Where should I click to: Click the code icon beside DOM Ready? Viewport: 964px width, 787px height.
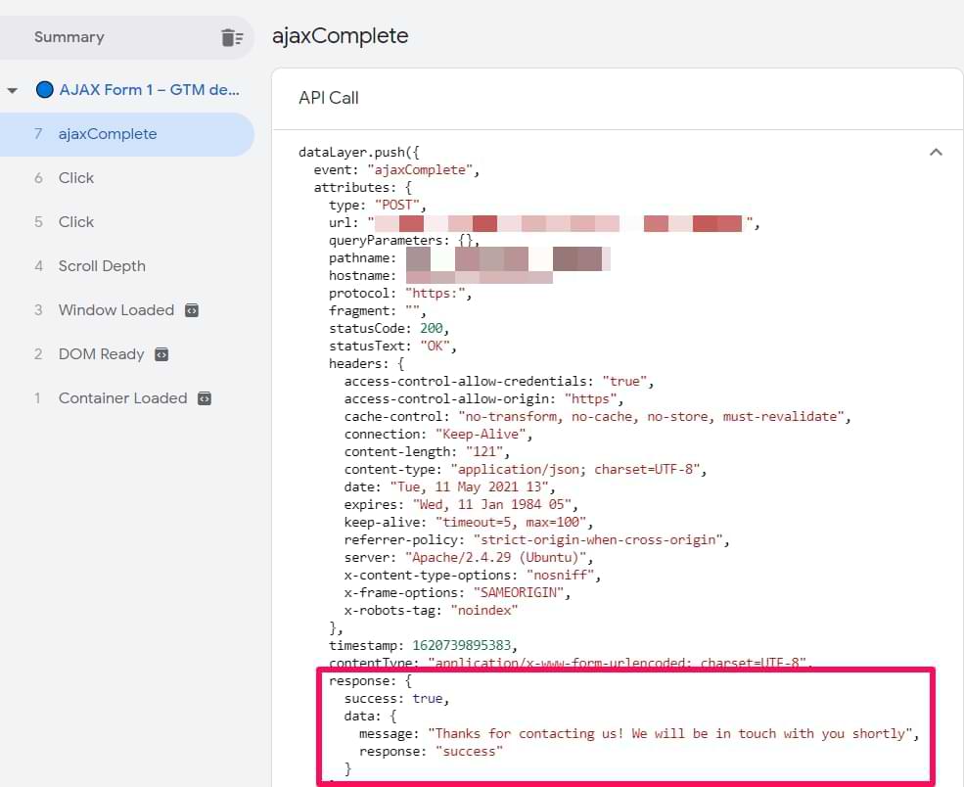pos(161,354)
